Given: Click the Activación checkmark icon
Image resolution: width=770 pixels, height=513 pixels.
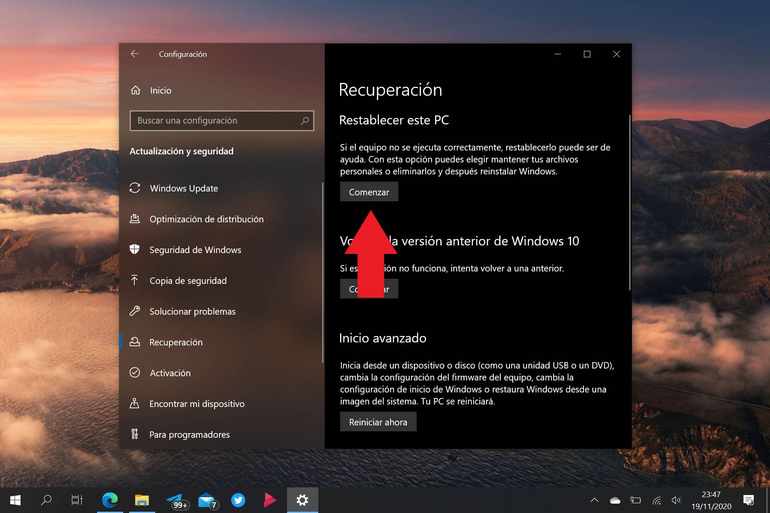Looking at the screenshot, I should 135,373.
